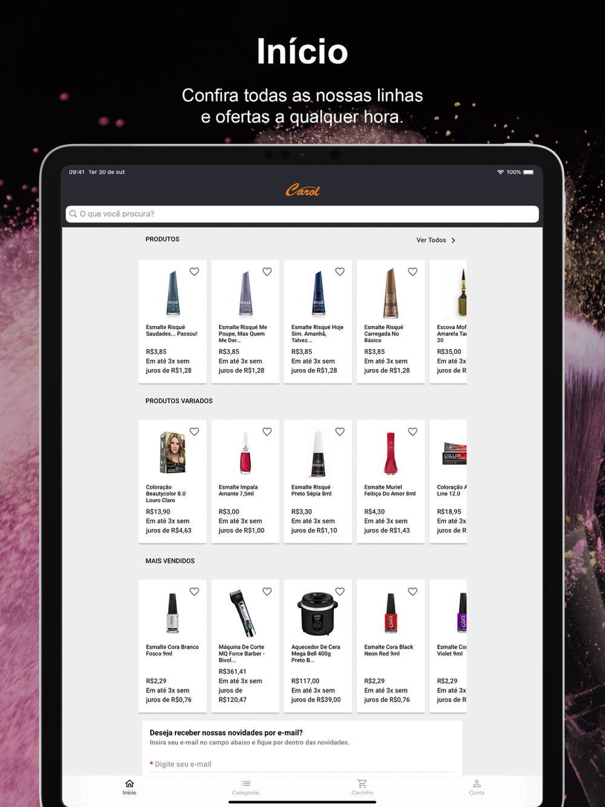The width and height of the screenshot is (605, 807).
Task: Tap 09:41 clock in status bar
Action: coord(77,172)
